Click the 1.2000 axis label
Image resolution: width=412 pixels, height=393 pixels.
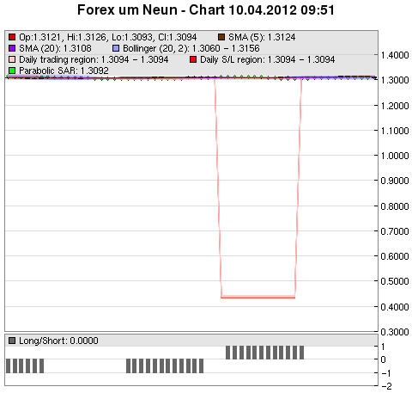[395, 106]
